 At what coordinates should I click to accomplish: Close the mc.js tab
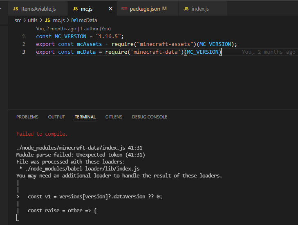(110, 9)
